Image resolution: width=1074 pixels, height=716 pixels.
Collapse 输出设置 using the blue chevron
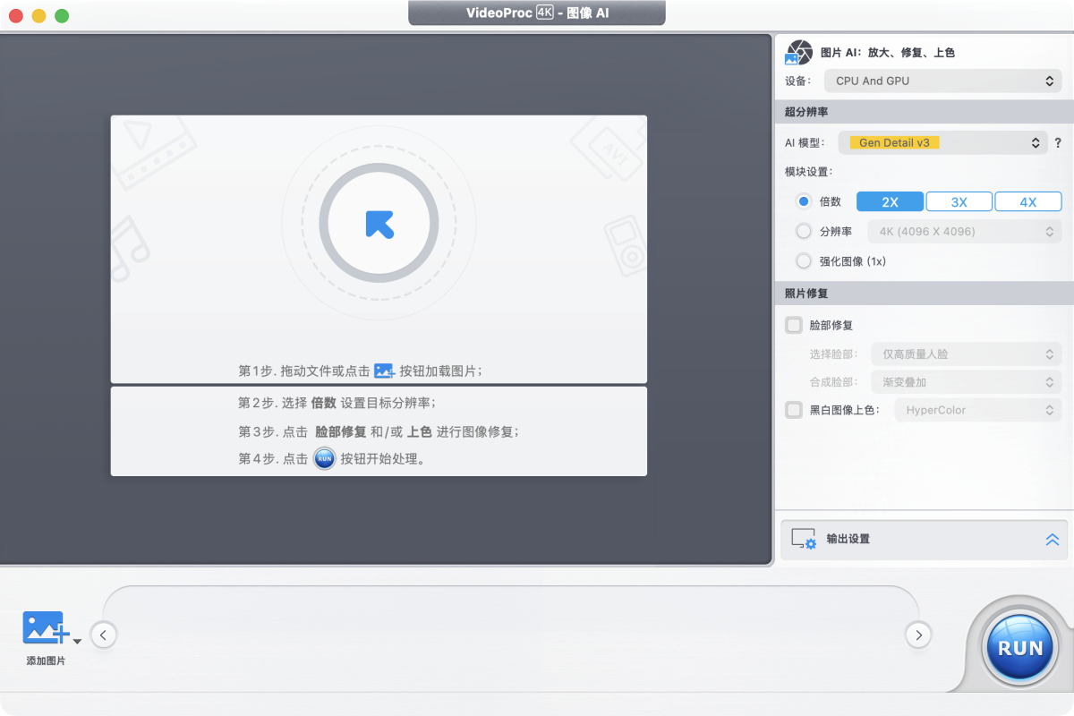tap(1052, 539)
